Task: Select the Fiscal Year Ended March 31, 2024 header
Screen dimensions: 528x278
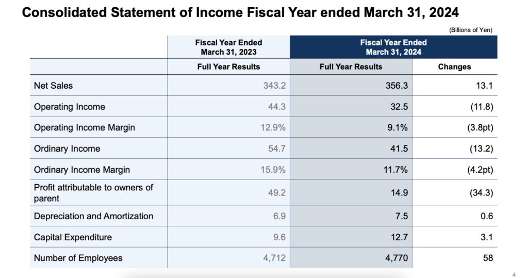Action: (393, 47)
